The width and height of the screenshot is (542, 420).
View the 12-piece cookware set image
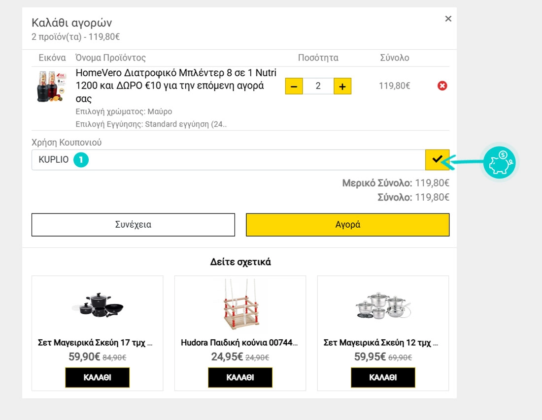coord(383,306)
